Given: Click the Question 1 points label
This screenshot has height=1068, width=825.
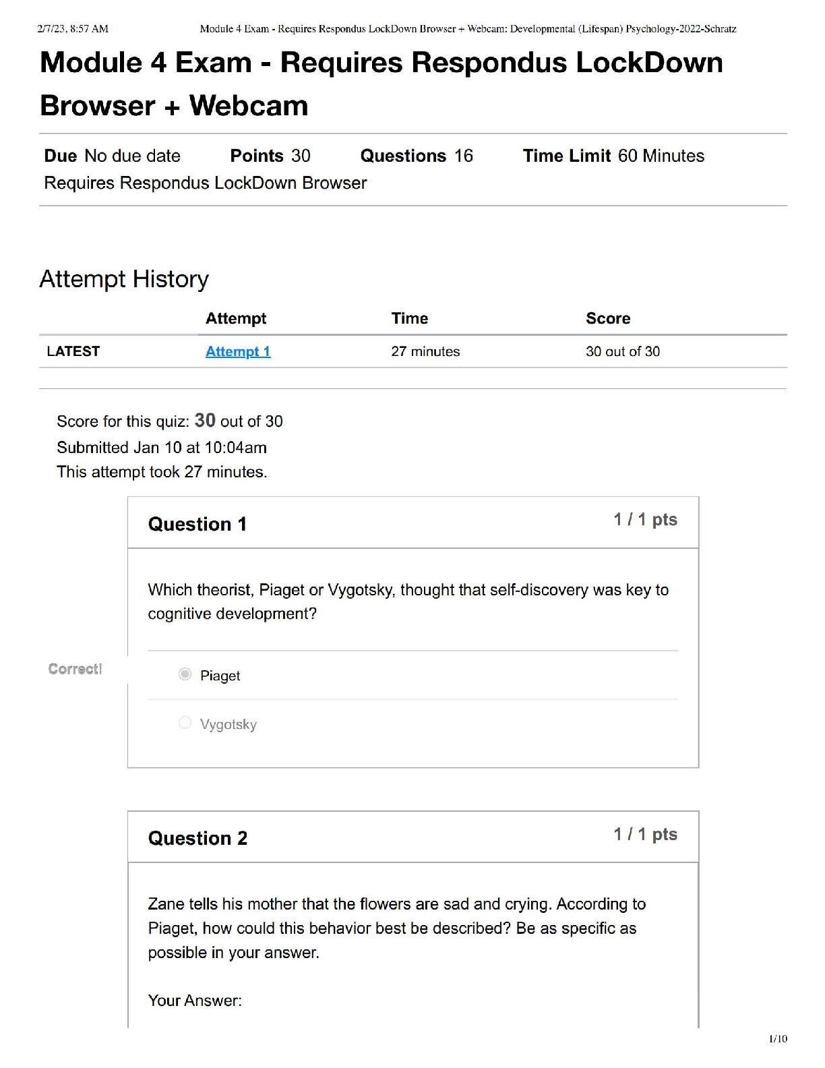Looking at the screenshot, I should click(646, 520).
